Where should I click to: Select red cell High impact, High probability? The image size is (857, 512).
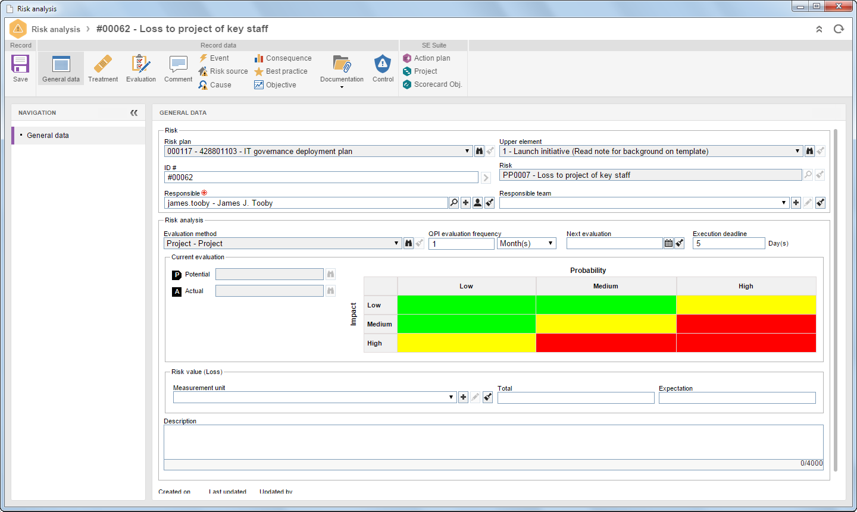pyautogui.click(x=746, y=343)
